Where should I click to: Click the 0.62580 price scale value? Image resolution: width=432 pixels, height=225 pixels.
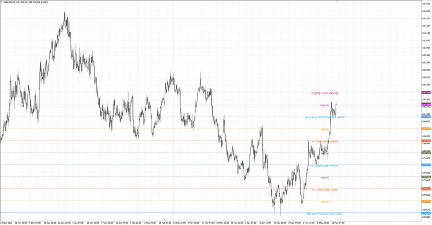[426, 55]
